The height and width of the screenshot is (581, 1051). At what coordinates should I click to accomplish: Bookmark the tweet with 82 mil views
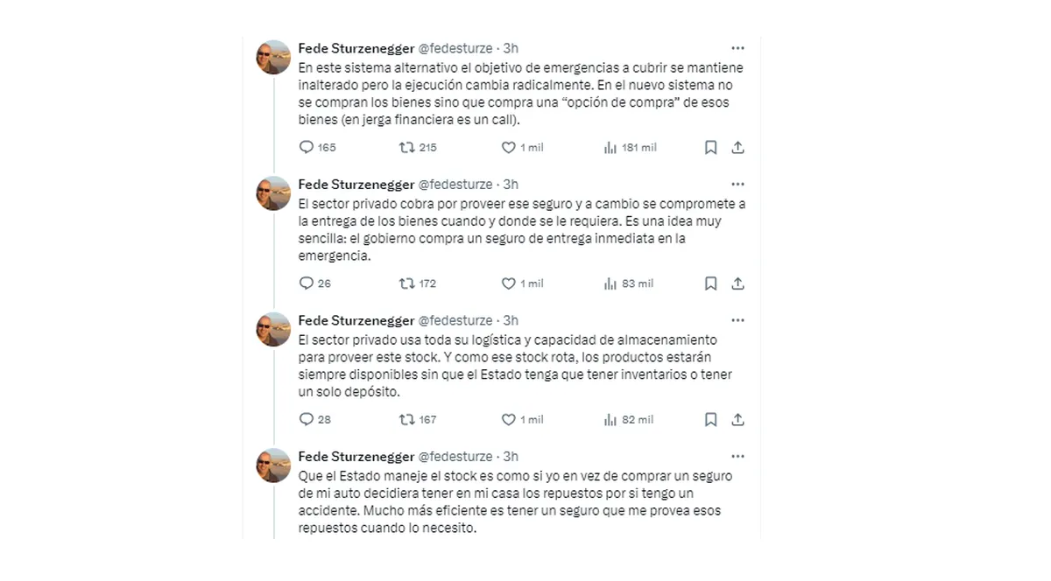[x=711, y=420]
